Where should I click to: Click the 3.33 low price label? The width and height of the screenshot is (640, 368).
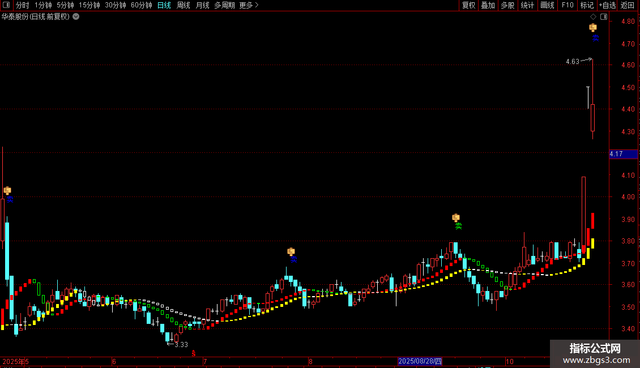[x=181, y=345]
